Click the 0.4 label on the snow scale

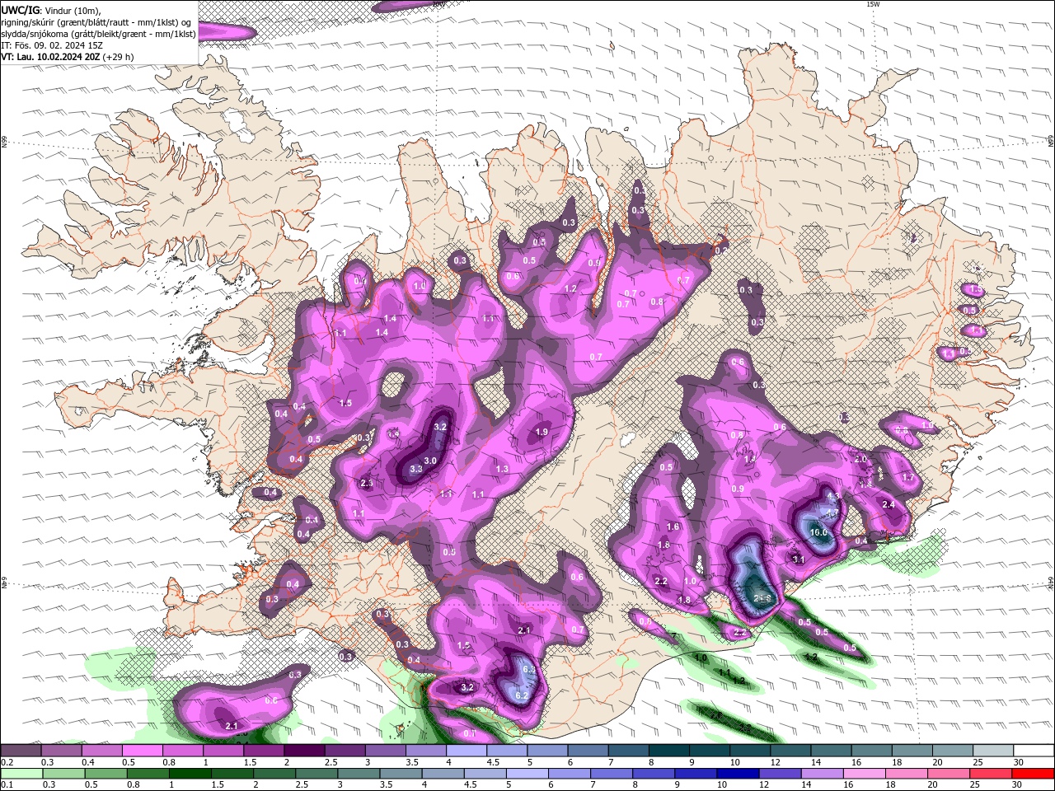pyautogui.click(x=88, y=762)
